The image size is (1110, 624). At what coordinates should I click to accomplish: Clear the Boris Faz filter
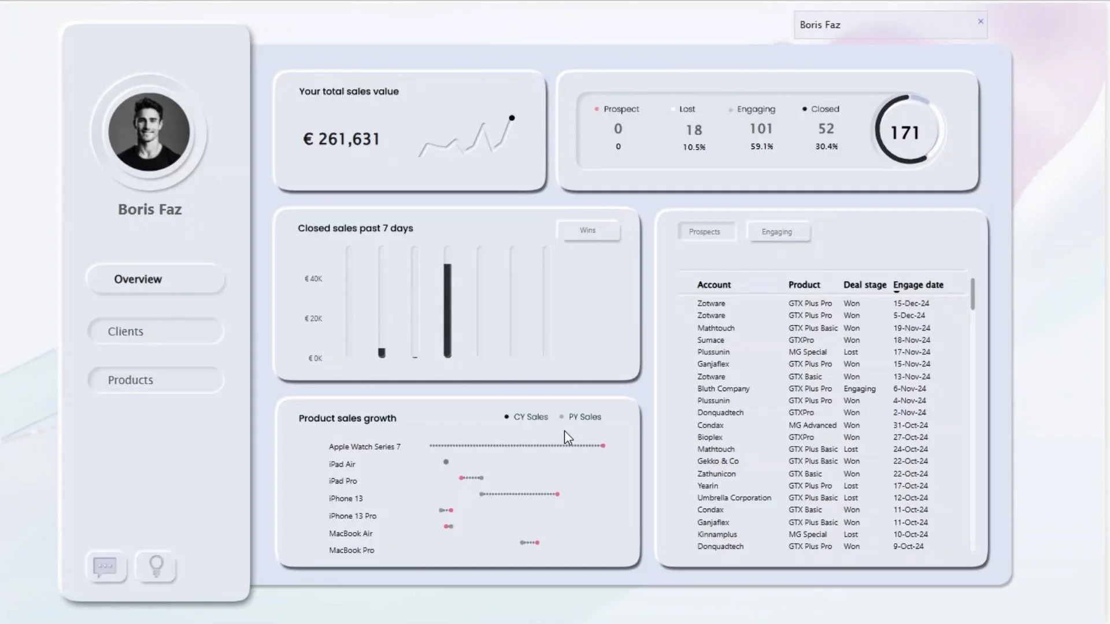pos(980,21)
